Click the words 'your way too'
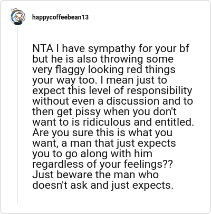Screen dimensions: 211x214 pos(64,80)
